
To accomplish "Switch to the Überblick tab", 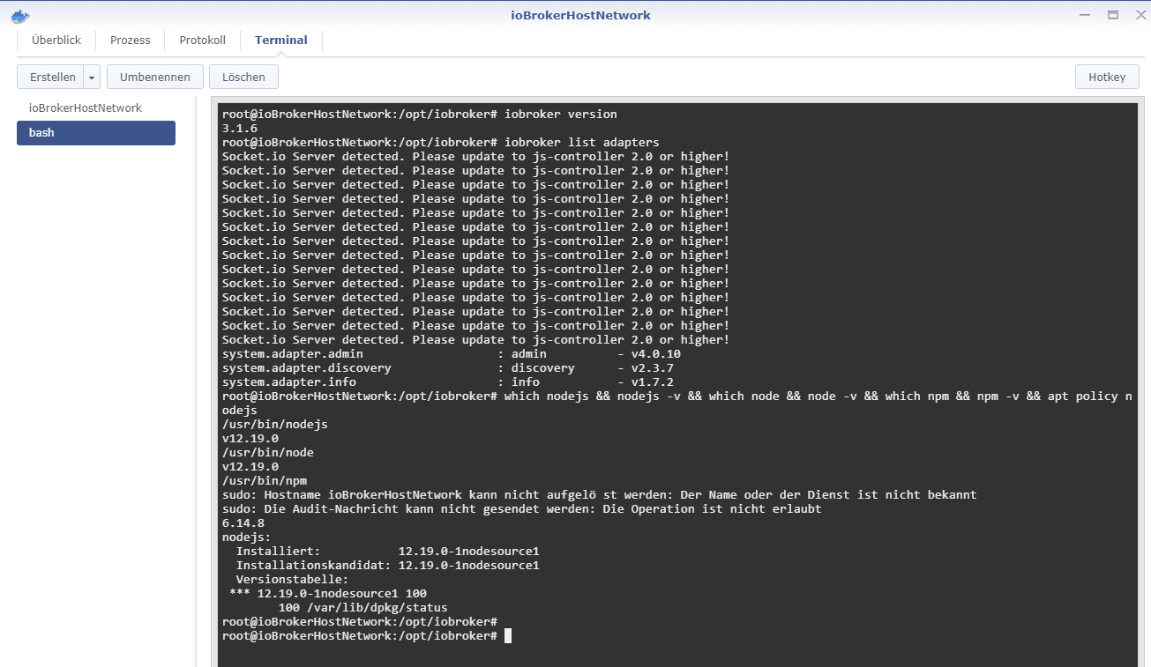I will click(56, 41).
